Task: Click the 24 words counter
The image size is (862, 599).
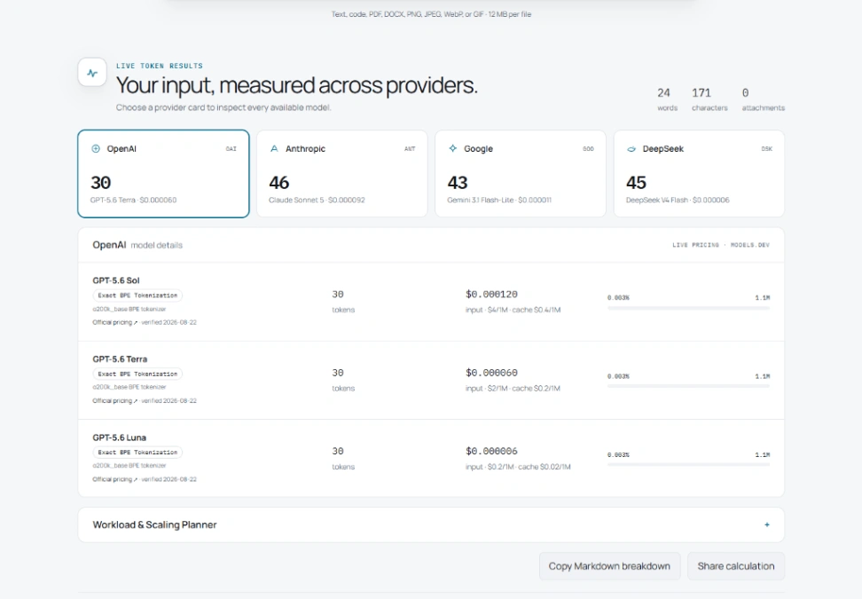Action: 667,99
